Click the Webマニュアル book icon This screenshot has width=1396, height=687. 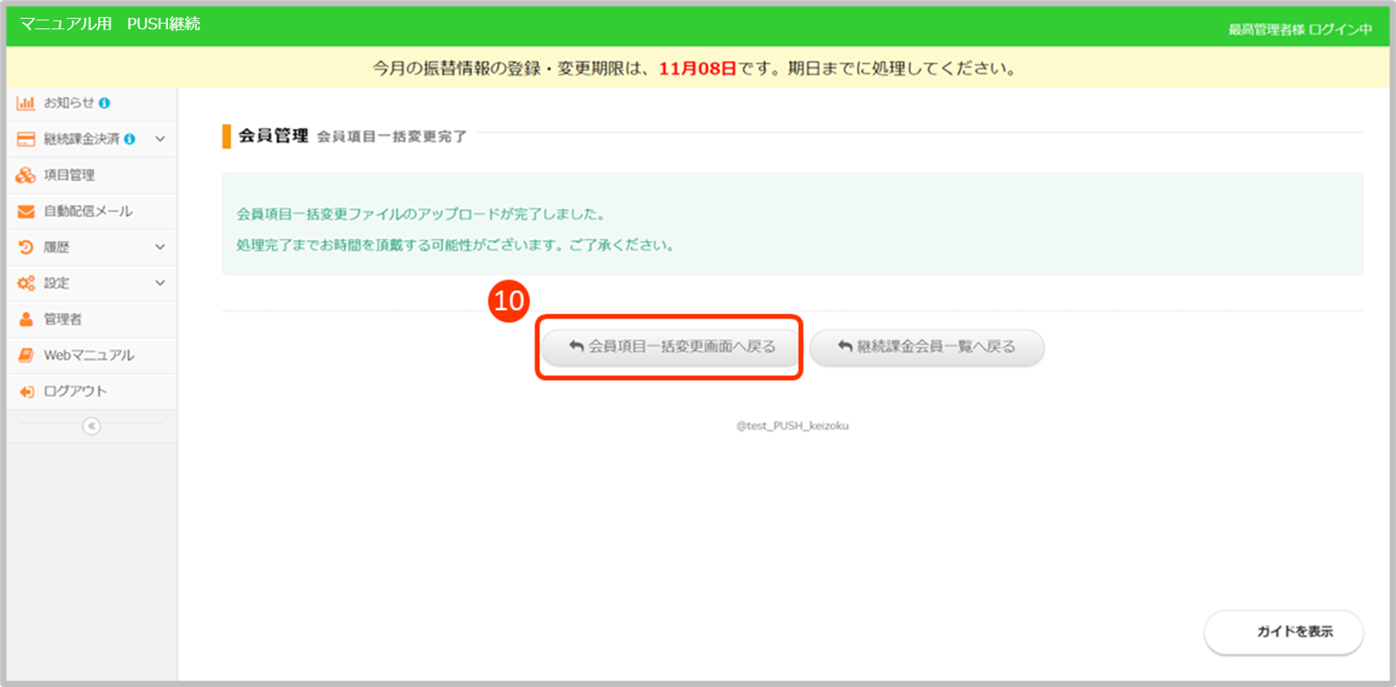pyautogui.click(x=26, y=356)
